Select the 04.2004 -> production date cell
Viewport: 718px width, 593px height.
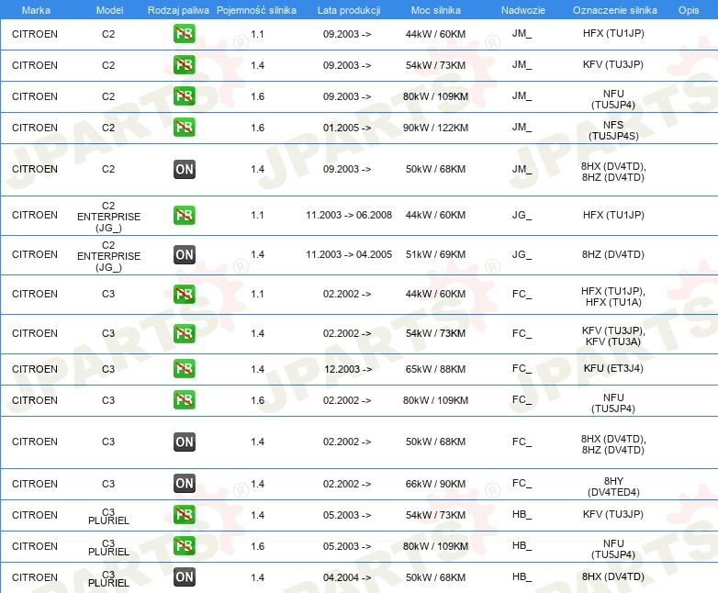(x=347, y=577)
